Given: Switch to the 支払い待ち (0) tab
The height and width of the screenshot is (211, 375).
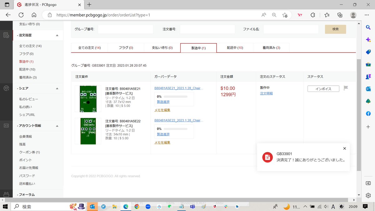Looking at the screenshot, I should pos(162,48).
